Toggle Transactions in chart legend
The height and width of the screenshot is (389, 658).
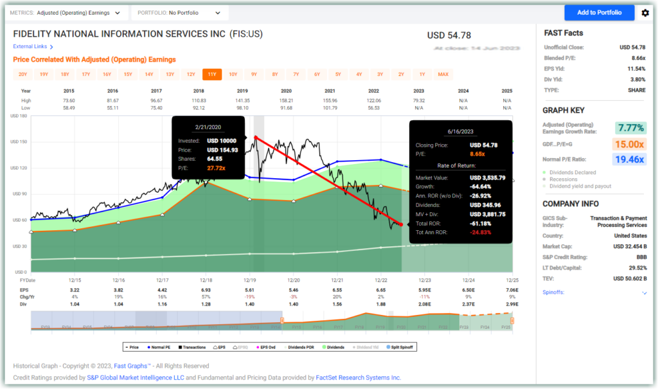tap(192, 347)
